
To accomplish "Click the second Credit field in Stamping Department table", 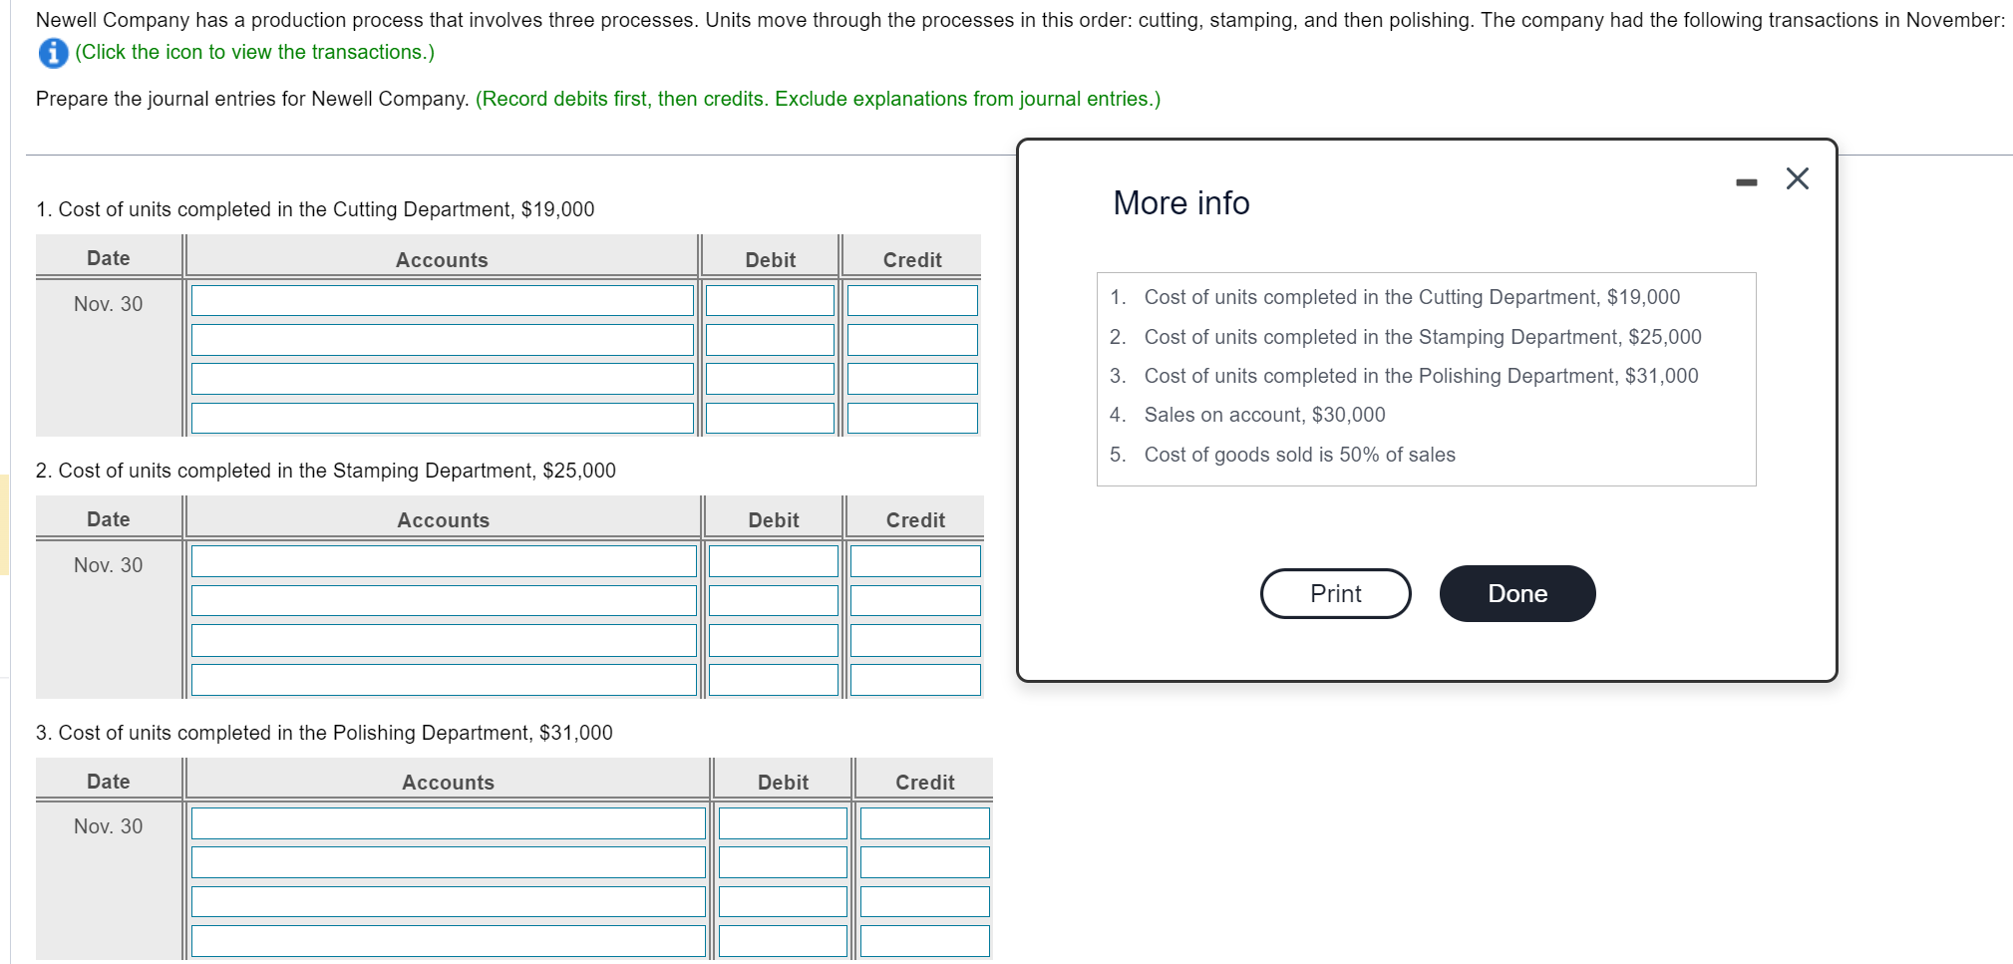I will pos(914,599).
